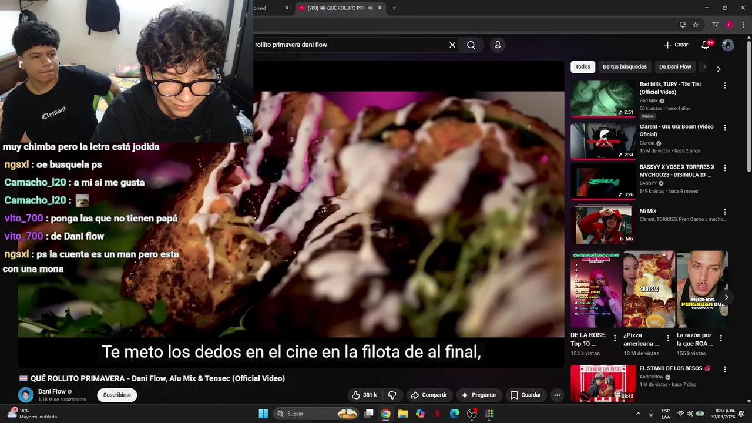Image resolution: width=752 pixels, height=423 pixels.
Task: Open more video actions ellipsis
Action: tap(557, 395)
